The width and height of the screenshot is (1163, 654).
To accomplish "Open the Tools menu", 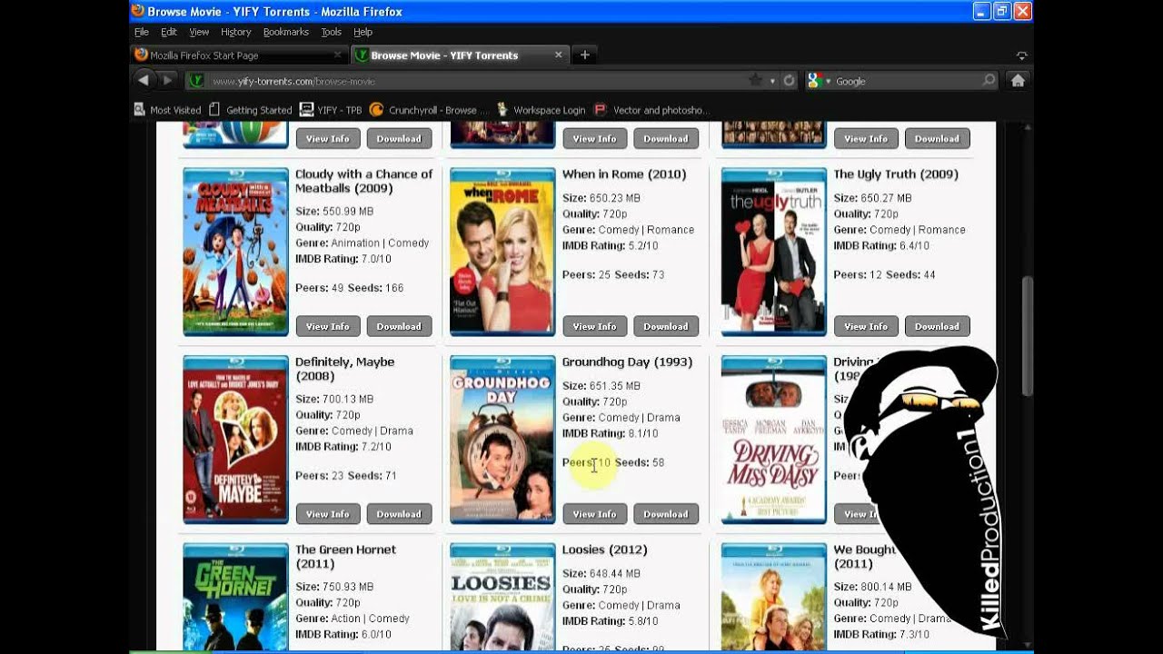I will point(331,32).
